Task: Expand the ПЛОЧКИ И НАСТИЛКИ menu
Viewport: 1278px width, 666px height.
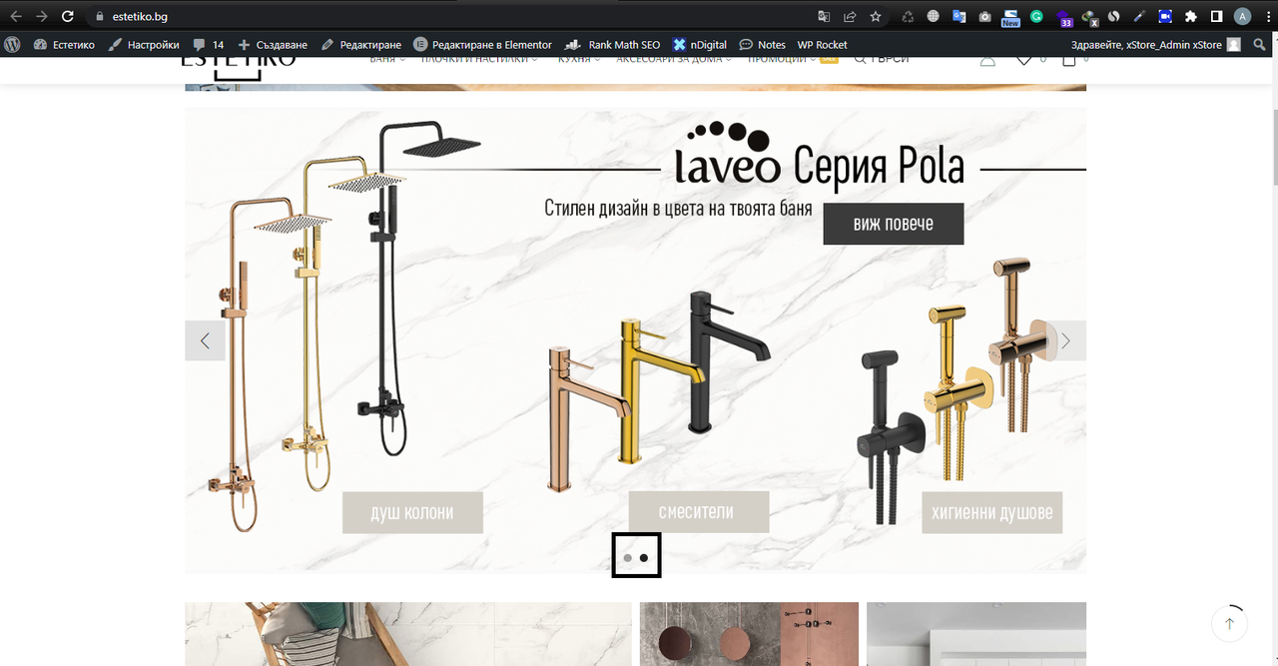Action: coord(479,59)
